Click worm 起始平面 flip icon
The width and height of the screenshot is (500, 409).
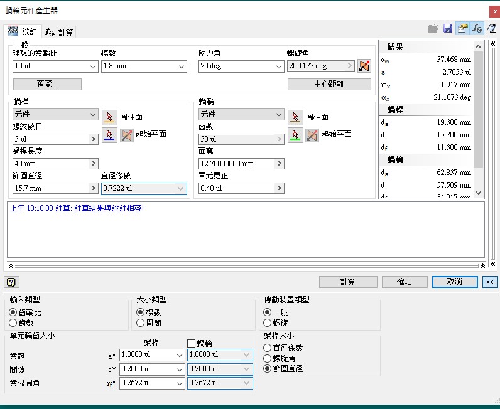pos(127,135)
